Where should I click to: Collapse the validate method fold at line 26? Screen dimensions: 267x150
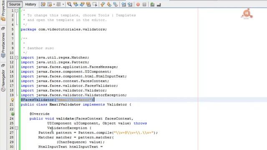[16, 128]
